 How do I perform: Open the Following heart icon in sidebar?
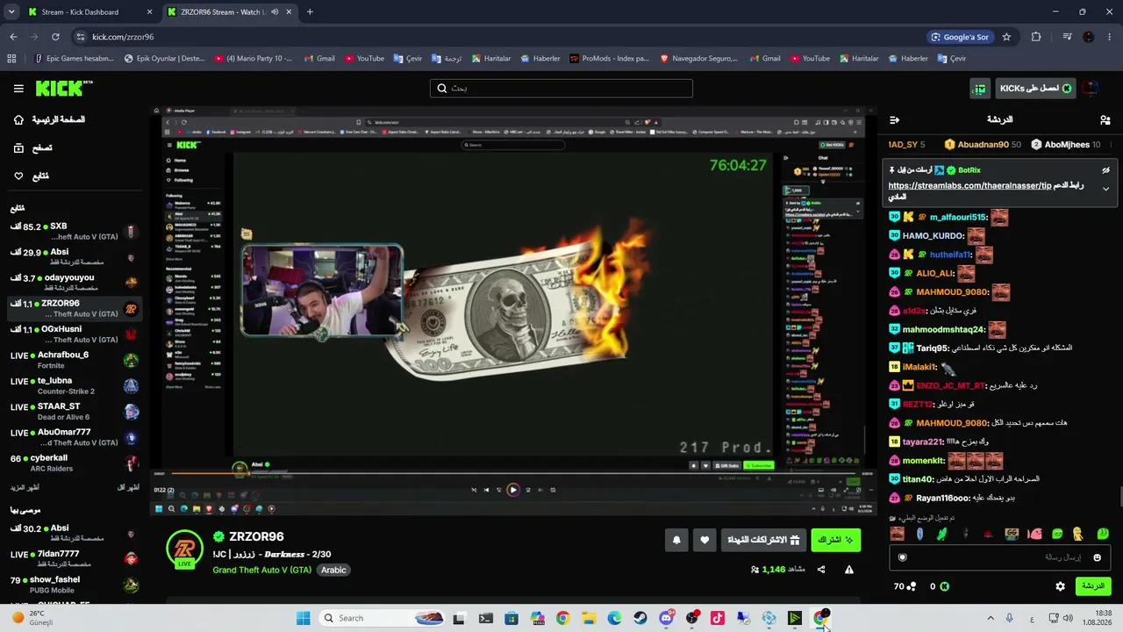tap(18, 176)
